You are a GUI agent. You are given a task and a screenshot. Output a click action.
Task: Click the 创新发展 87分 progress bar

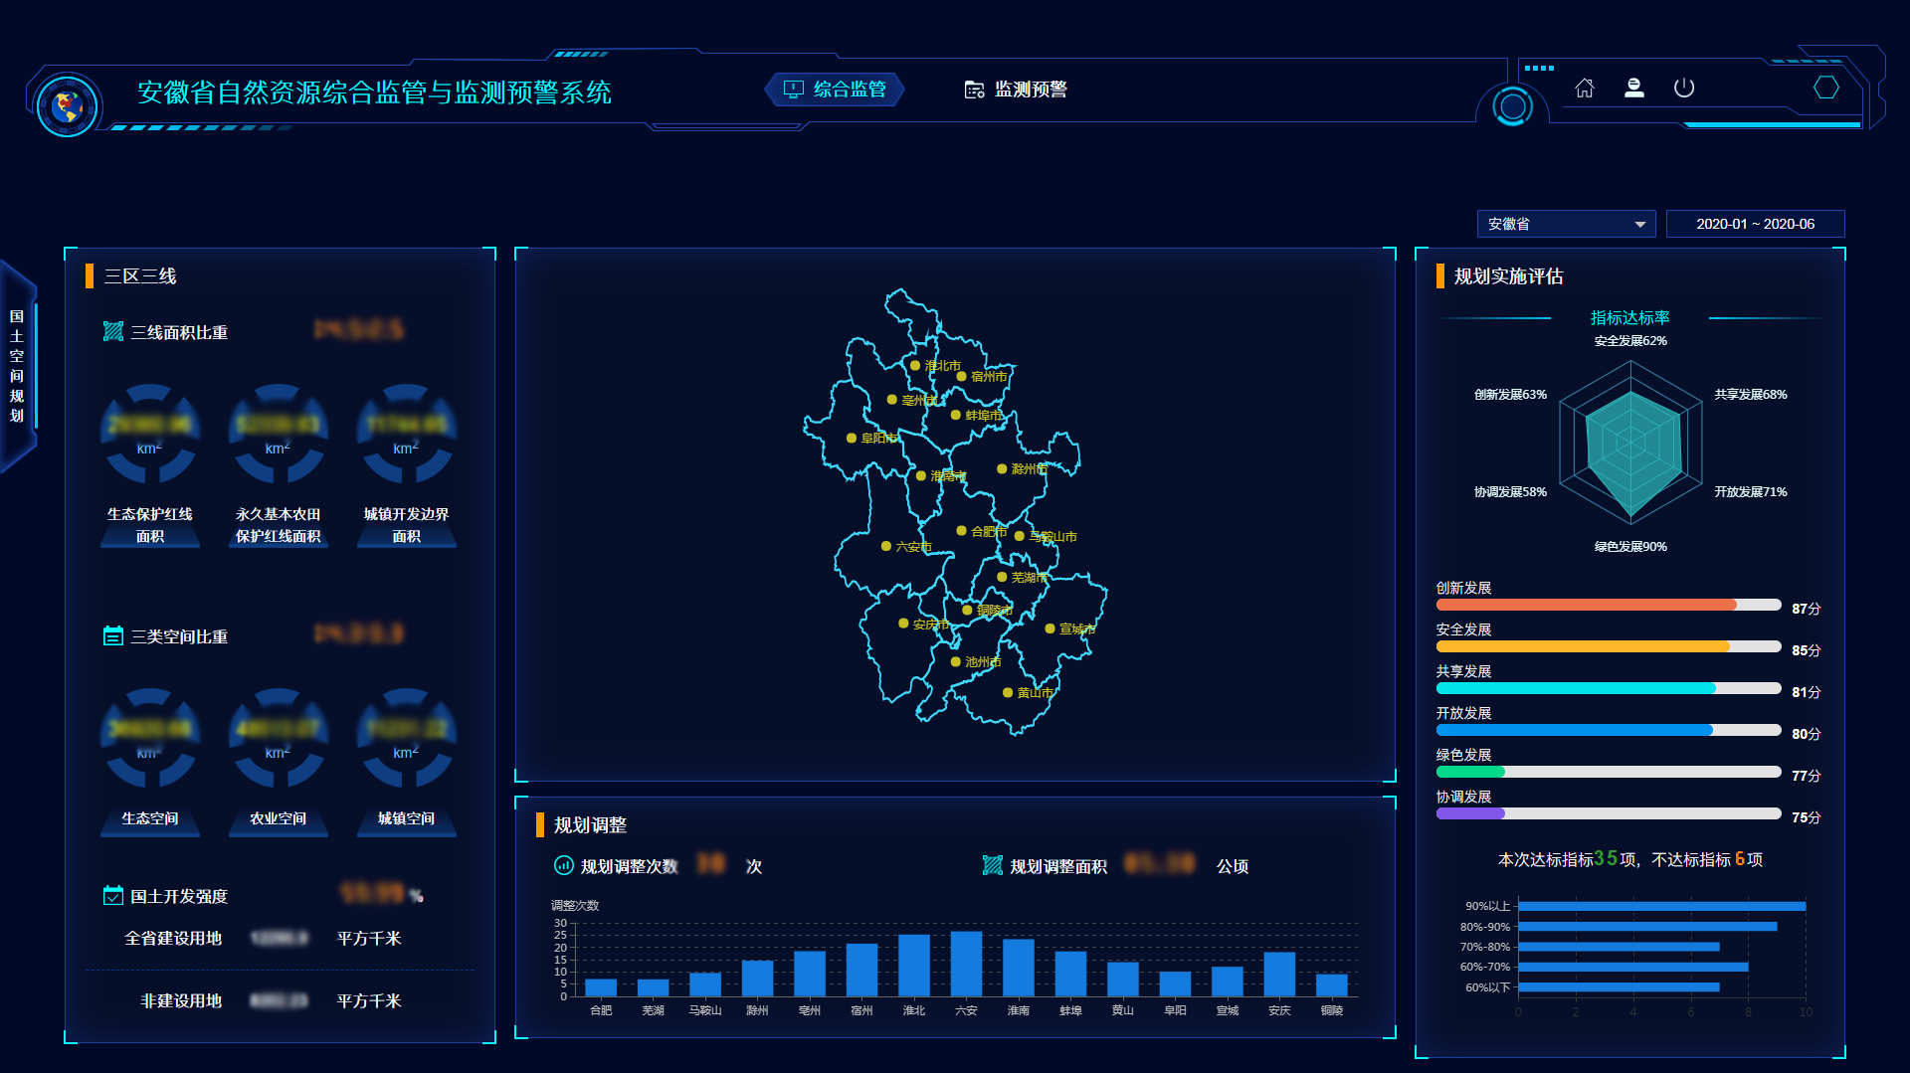[1607, 604]
